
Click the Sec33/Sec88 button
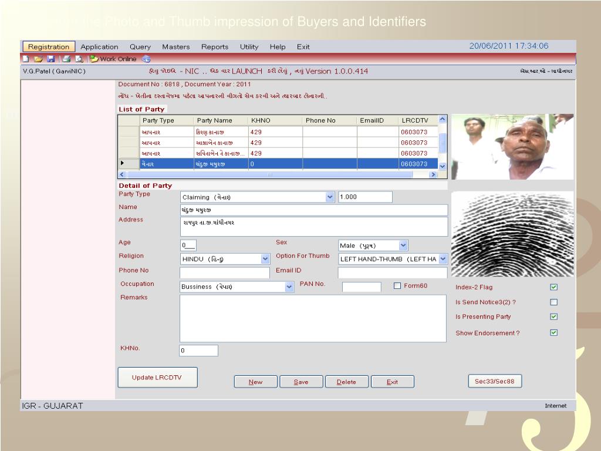pyautogui.click(x=495, y=381)
